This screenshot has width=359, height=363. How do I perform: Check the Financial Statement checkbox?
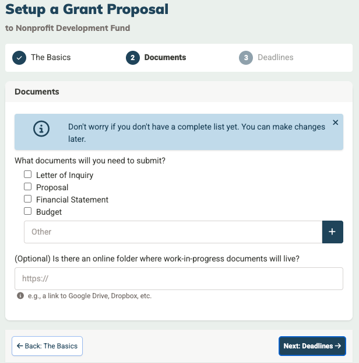point(28,199)
